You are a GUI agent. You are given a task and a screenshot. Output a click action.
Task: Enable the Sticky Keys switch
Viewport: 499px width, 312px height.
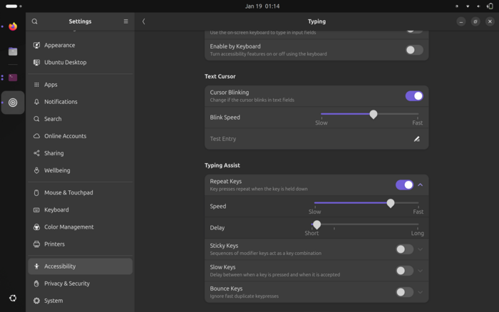point(404,249)
